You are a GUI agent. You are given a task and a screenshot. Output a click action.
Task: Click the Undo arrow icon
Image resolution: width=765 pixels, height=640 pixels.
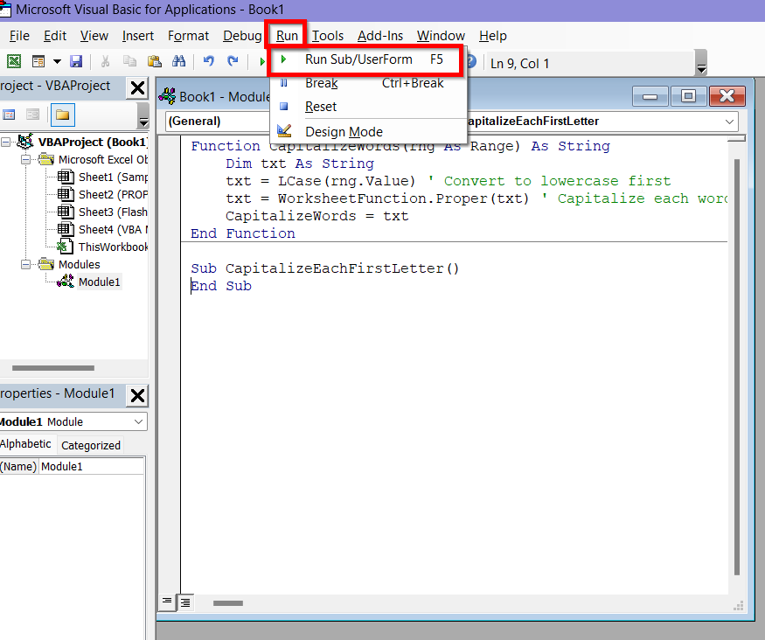[x=209, y=61]
